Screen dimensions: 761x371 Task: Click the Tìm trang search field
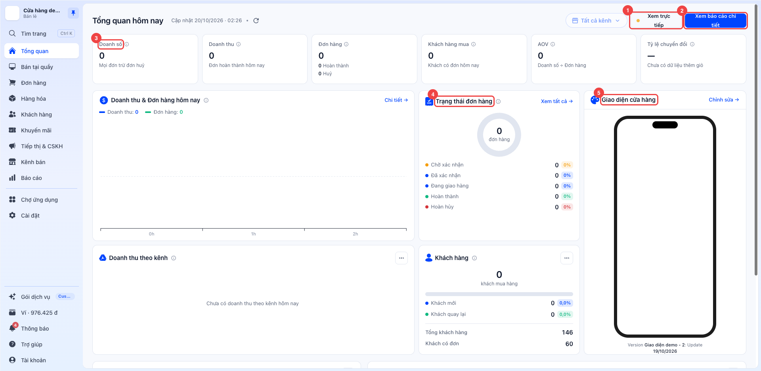pos(42,34)
